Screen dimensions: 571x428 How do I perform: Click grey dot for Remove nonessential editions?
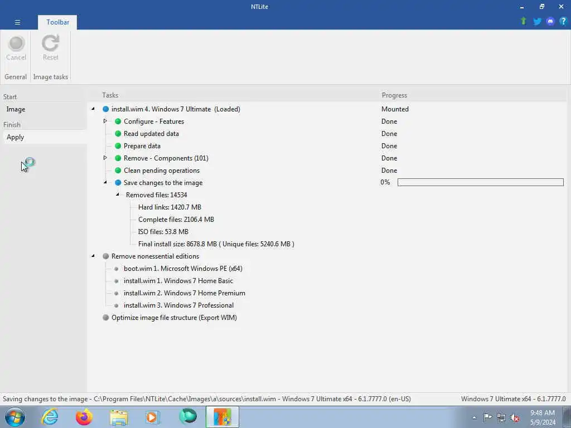click(105, 256)
